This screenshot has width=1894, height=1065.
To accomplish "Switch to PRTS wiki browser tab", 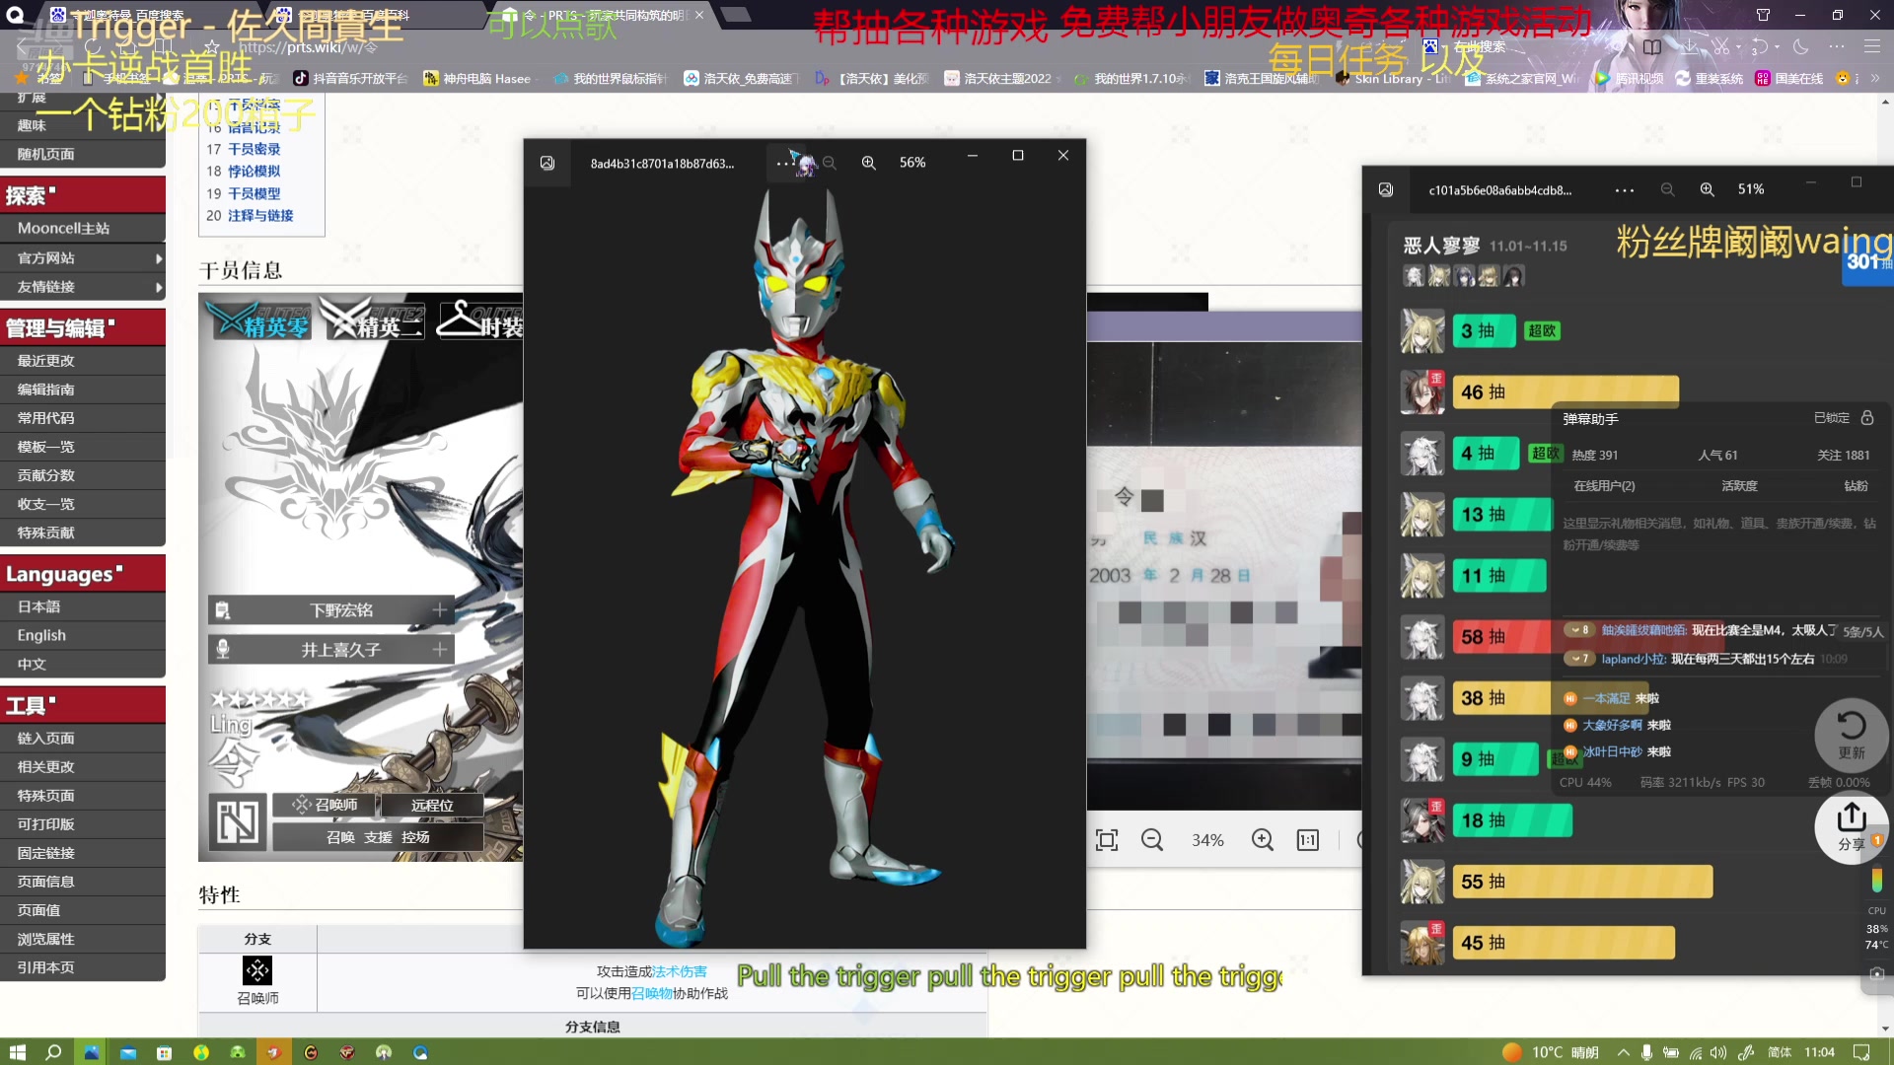I will (x=602, y=15).
